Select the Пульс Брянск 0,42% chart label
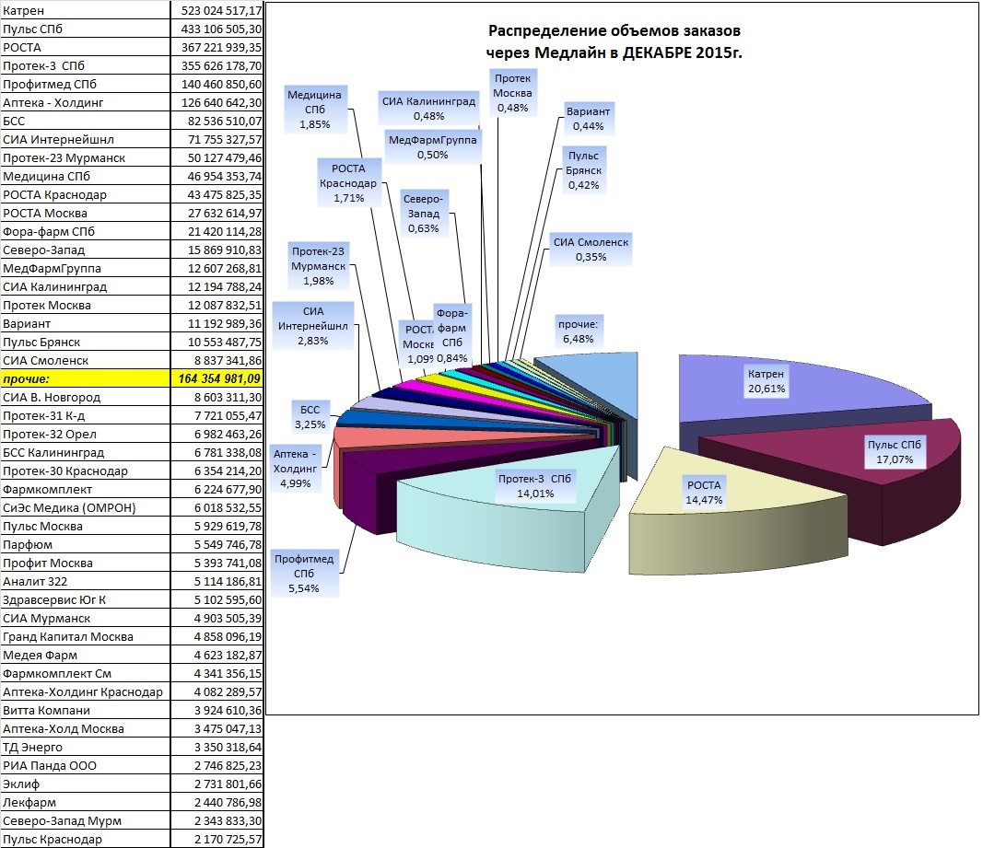 coord(584,170)
